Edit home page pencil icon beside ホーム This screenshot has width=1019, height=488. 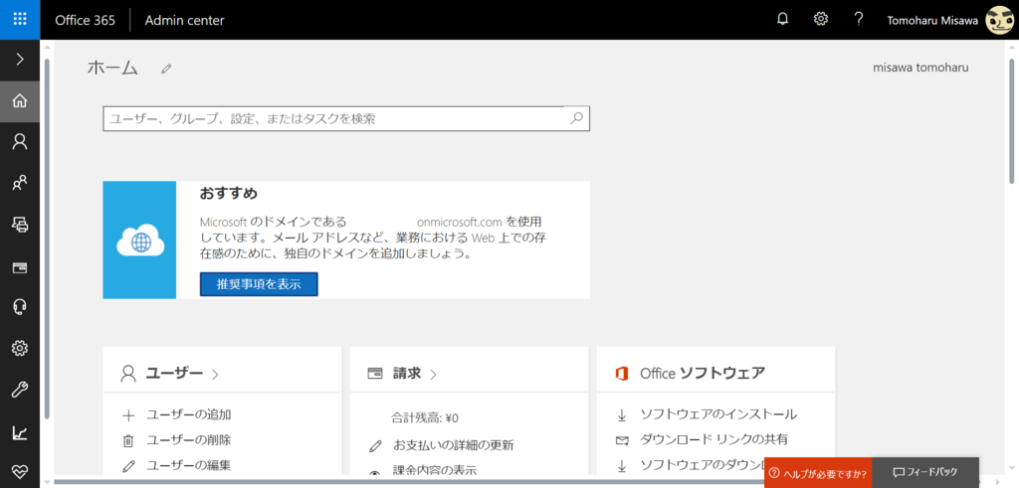point(167,68)
